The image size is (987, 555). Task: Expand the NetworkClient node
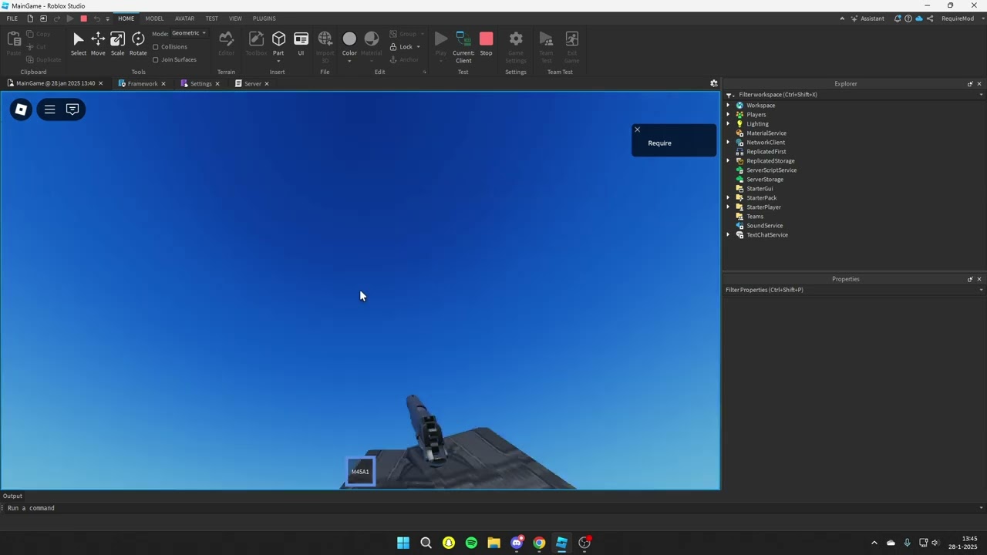[729, 143]
